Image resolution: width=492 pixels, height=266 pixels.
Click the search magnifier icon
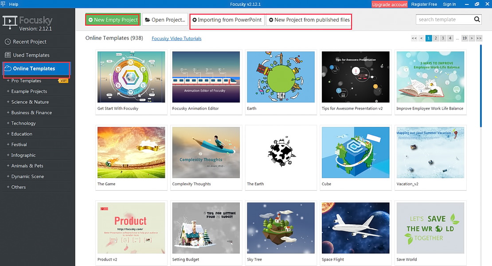pos(477,20)
